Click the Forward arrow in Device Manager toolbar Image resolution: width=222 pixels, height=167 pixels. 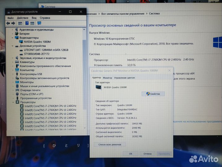click(x=13, y=23)
